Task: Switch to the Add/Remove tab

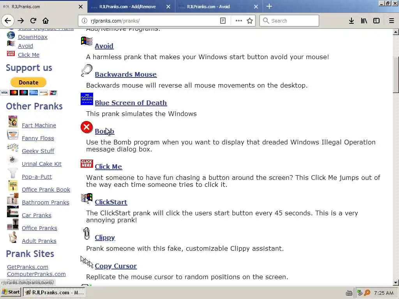Action: point(127,7)
